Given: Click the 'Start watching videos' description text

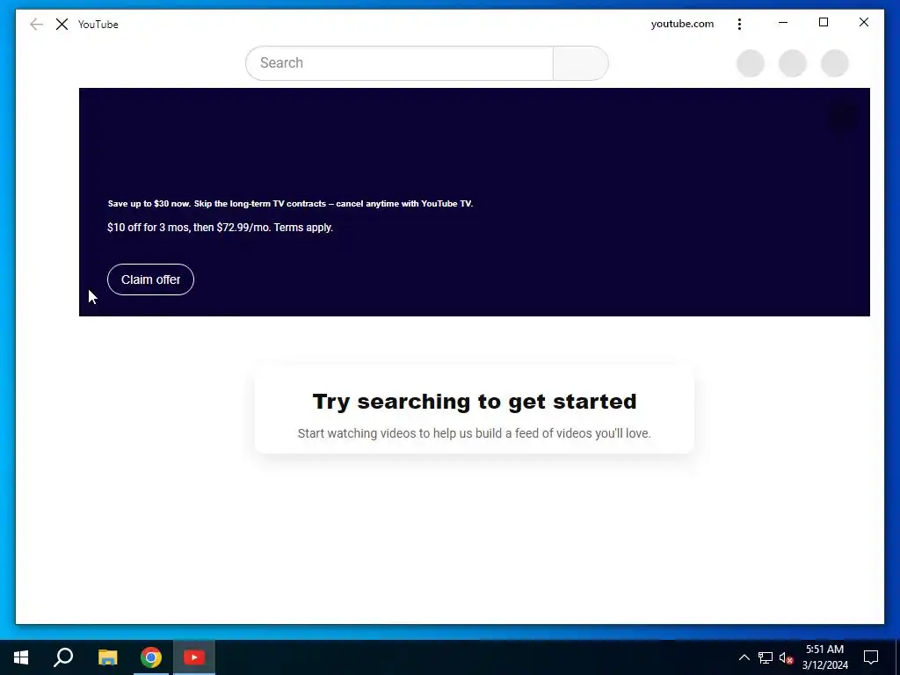Looking at the screenshot, I should pyautogui.click(x=474, y=433).
